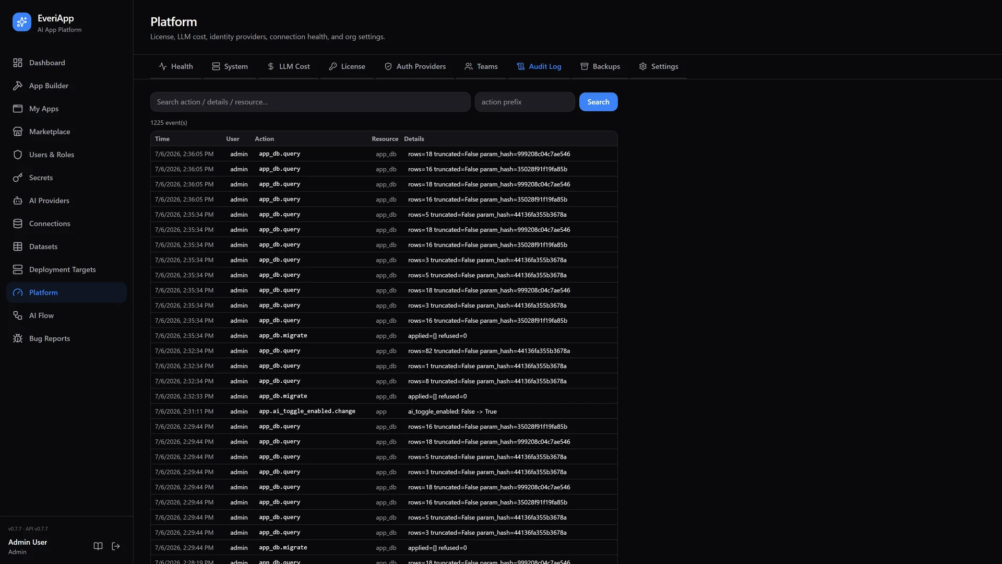Click details 'rows=8 truncated=False param_hash=44136fa355b3678a'
This screenshot has height=564, width=1002.
coord(487,381)
